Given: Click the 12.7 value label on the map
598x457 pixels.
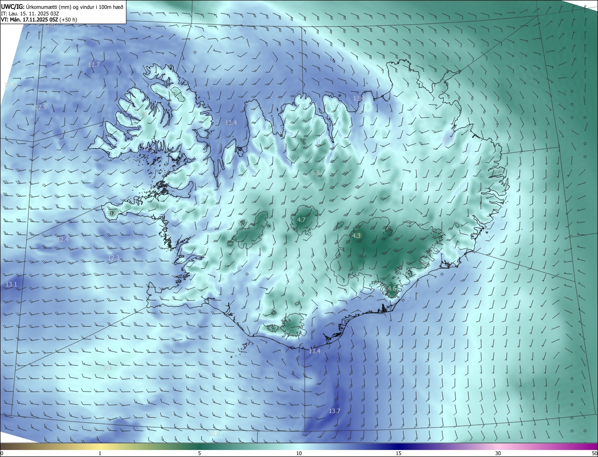Looking at the screenshot, I should point(94,64).
